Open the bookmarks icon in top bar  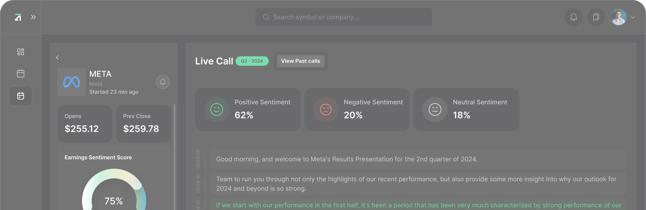click(596, 17)
